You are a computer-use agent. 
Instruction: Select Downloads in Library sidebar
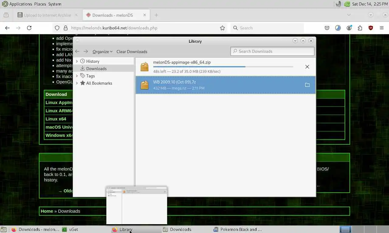pos(96,69)
